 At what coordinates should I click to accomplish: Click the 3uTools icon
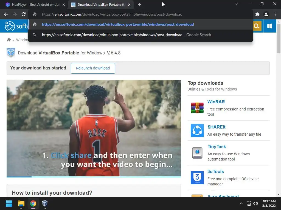[197, 178]
